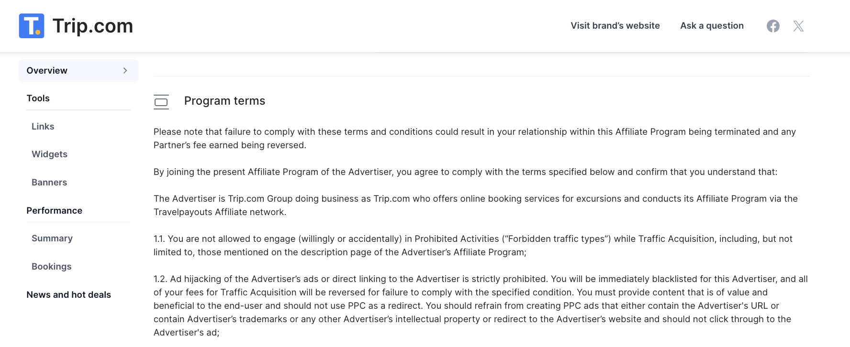Image resolution: width=850 pixels, height=347 pixels.
Task: Select Overview in the sidebar
Action: [x=78, y=71]
